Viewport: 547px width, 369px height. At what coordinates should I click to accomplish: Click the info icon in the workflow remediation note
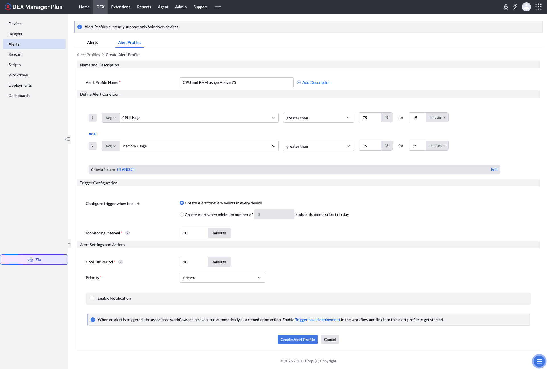pos(93,320)
